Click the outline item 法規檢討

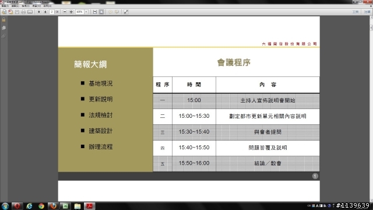coord(101,116)
